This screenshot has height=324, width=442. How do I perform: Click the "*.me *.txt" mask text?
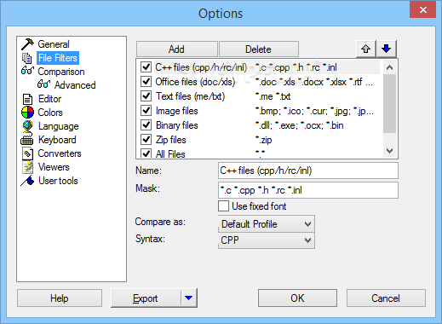273,96
